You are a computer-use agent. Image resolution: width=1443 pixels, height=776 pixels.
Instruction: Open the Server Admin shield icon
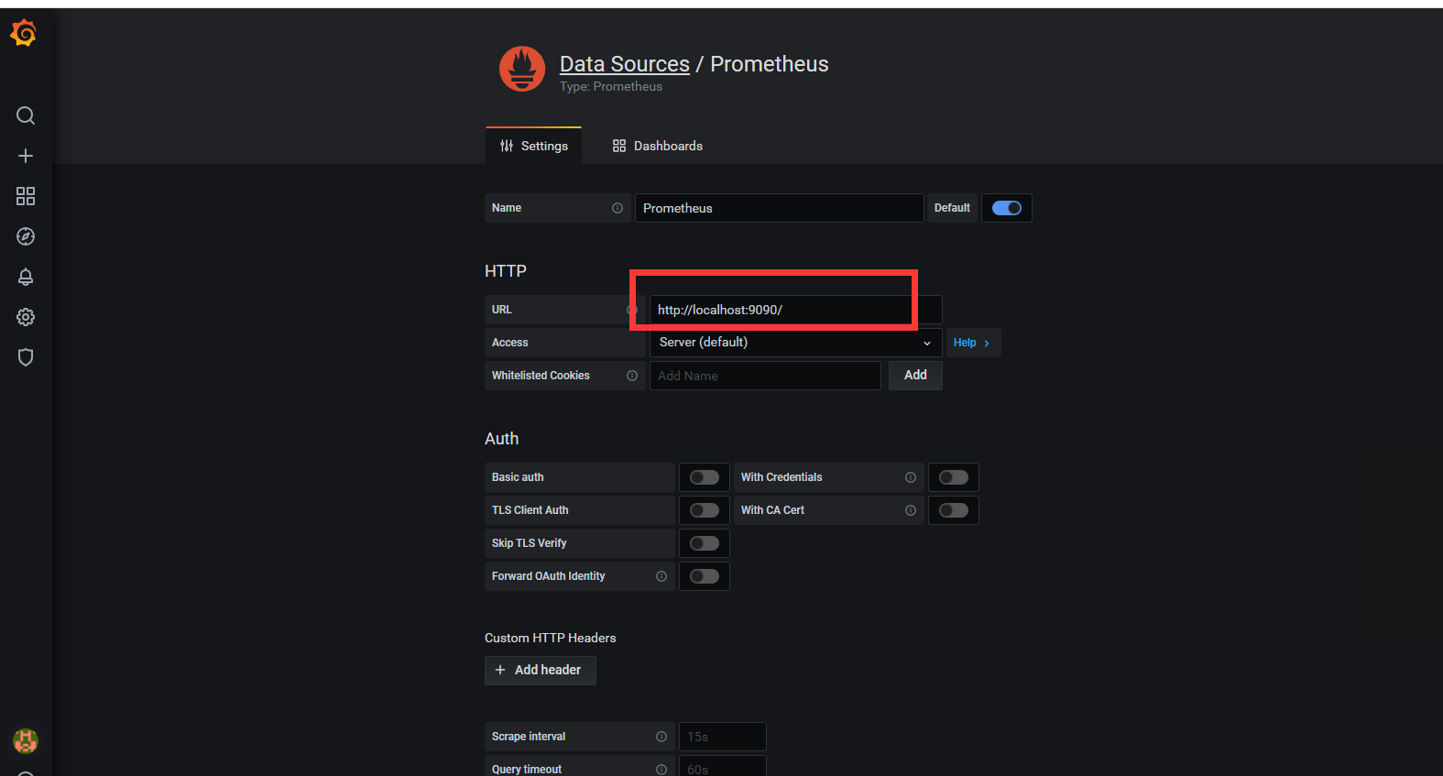pyautogui.click(x=26, y=357)
